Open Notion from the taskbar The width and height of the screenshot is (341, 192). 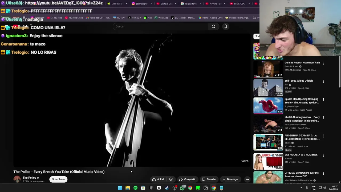pos(206,188)
